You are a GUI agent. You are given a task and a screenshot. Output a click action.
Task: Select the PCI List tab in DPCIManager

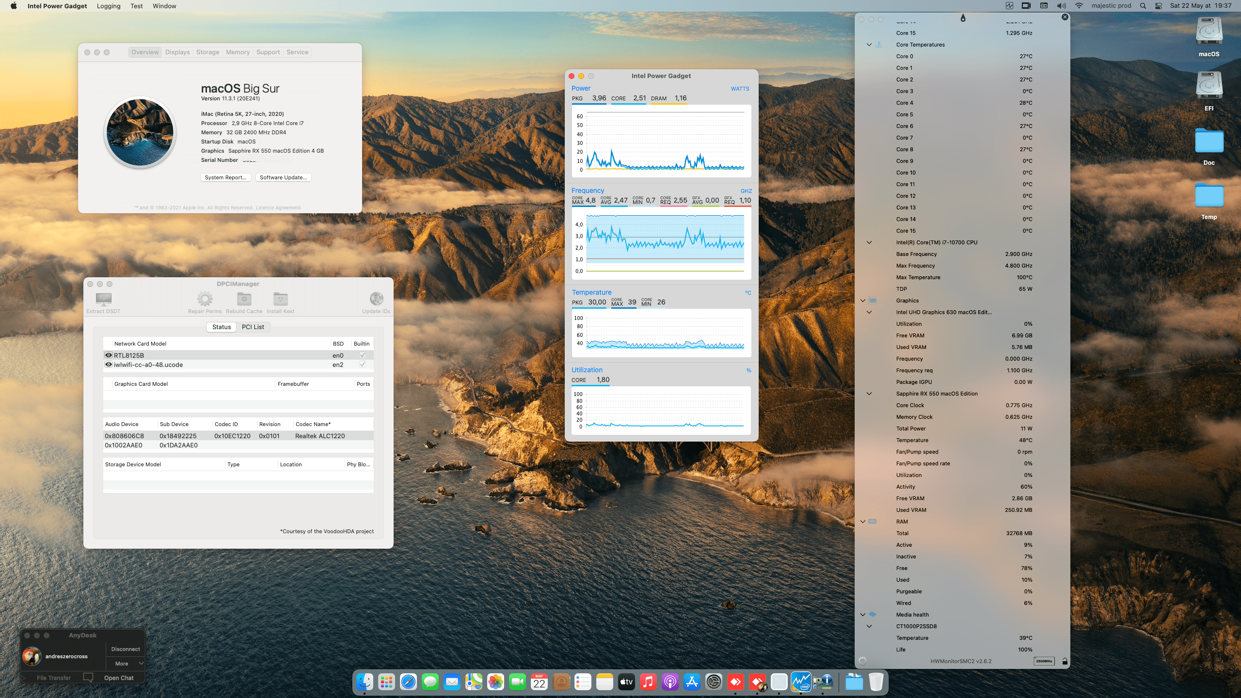tap(253, 327)
